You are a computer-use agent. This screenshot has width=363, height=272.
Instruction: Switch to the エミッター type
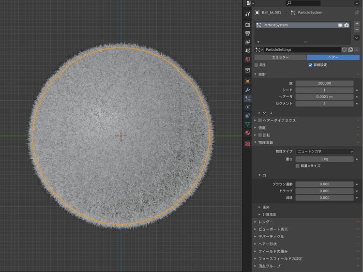(x=280, y=57)
